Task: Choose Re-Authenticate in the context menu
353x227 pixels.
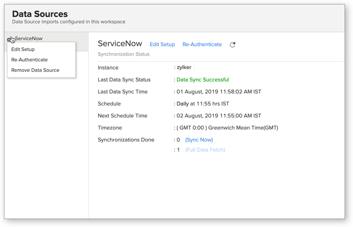Action: point(30,60)
